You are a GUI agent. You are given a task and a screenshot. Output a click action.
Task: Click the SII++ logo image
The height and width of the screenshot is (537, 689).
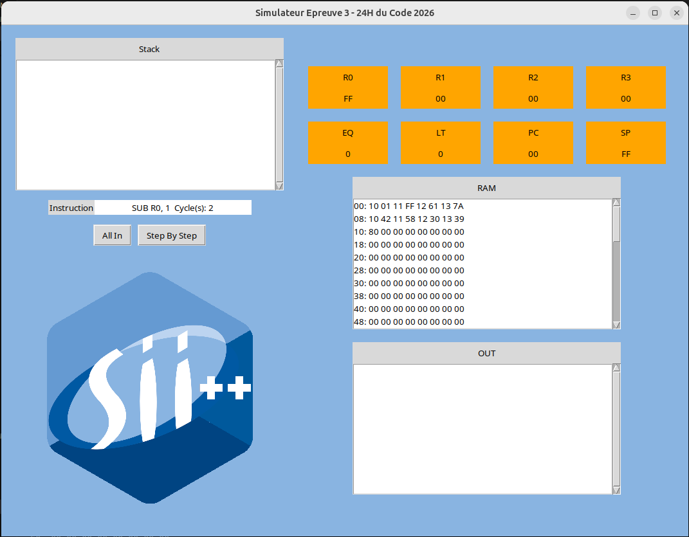(x=150, y=387)
